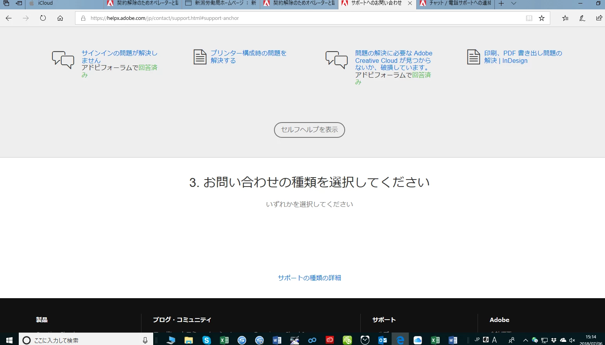Open the add notes pen tool
The image size is (605, 345).
pos(582,18)
